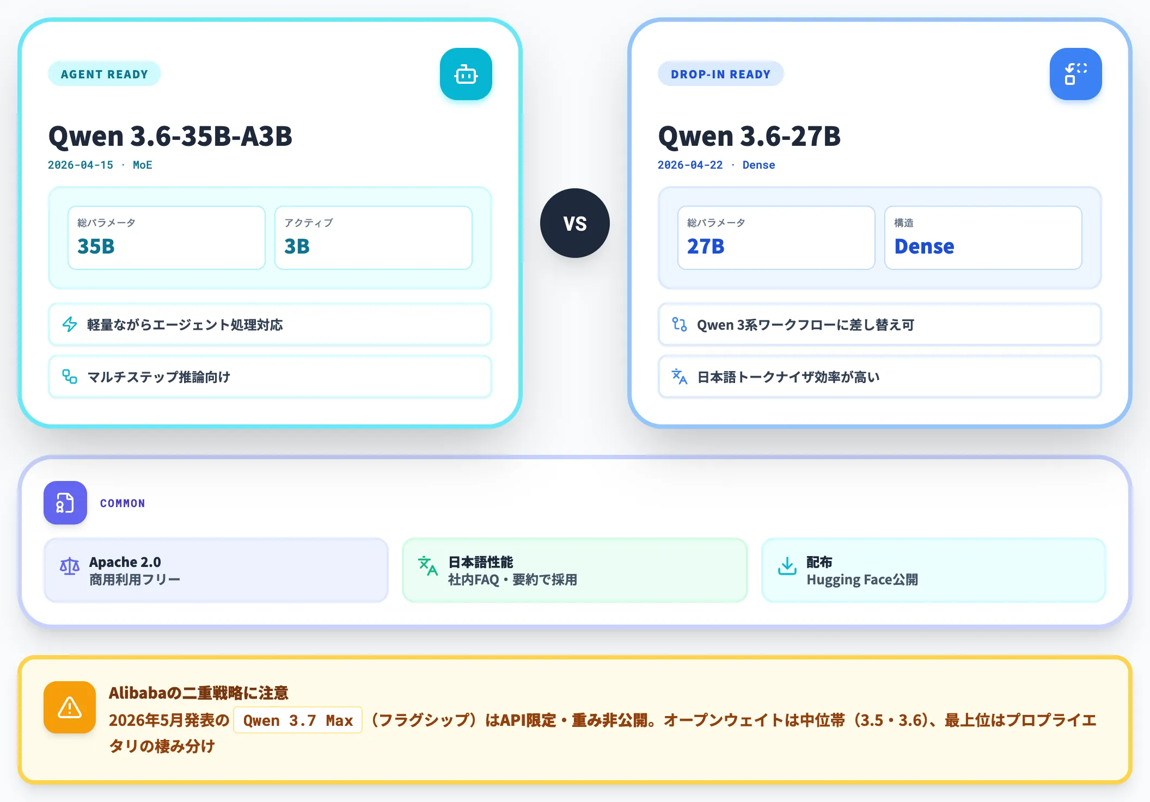Click the 配布 heading
This screenshot has height=802, width=1150.
tap(819, 562)
